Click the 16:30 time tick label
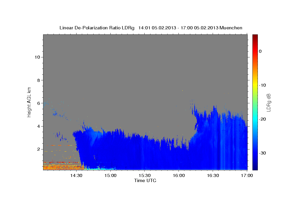Viewport: 306px width, 204px height. 213,176
